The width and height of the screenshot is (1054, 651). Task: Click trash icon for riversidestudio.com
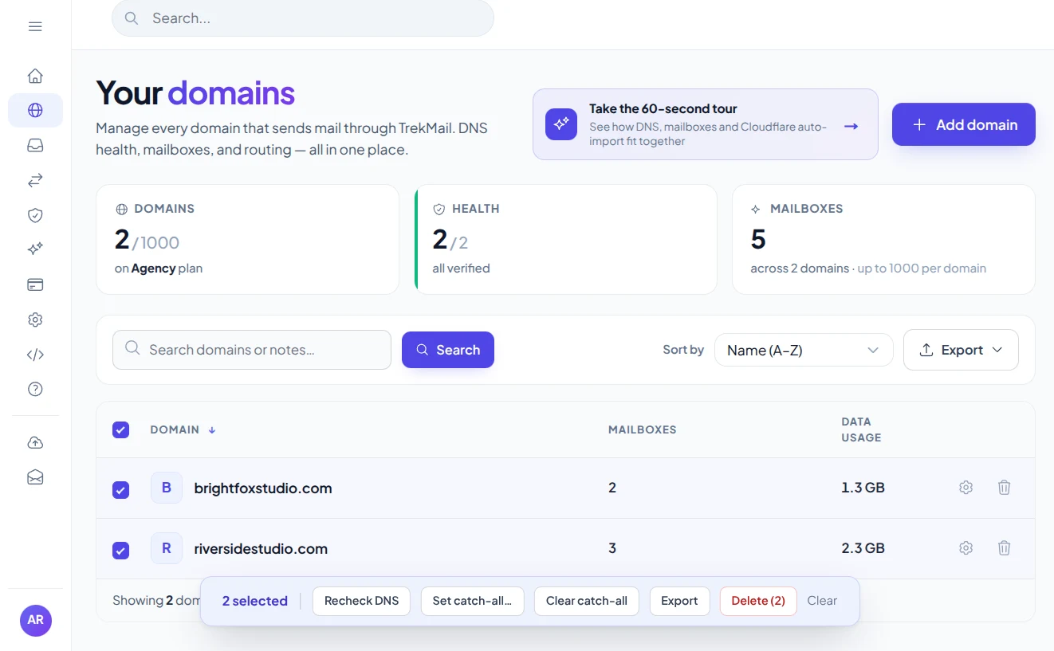1004,547
